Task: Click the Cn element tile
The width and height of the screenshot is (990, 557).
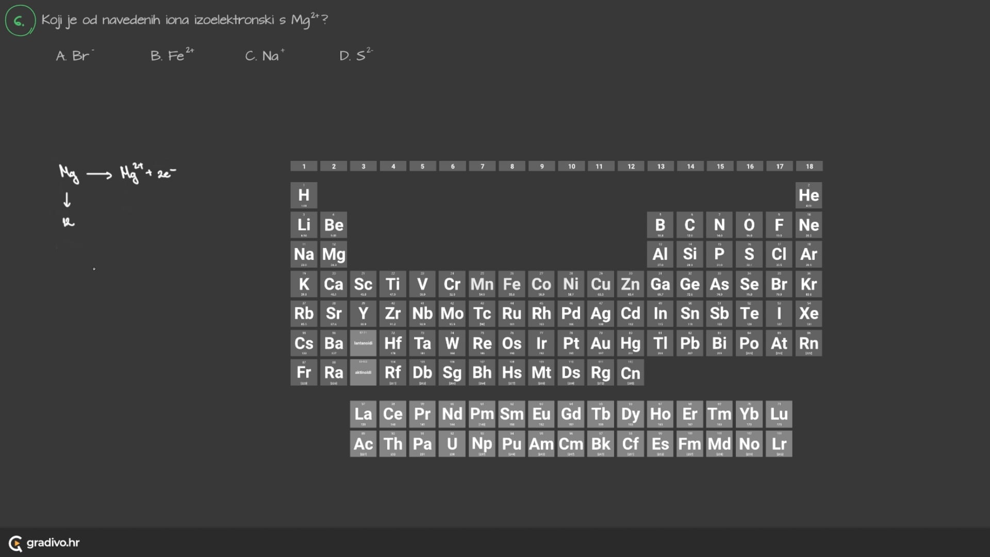Action: point(630,372)
